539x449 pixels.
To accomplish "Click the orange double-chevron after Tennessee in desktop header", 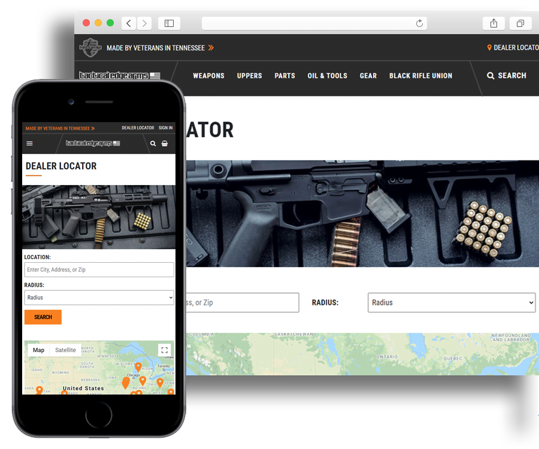I will 211,48.
